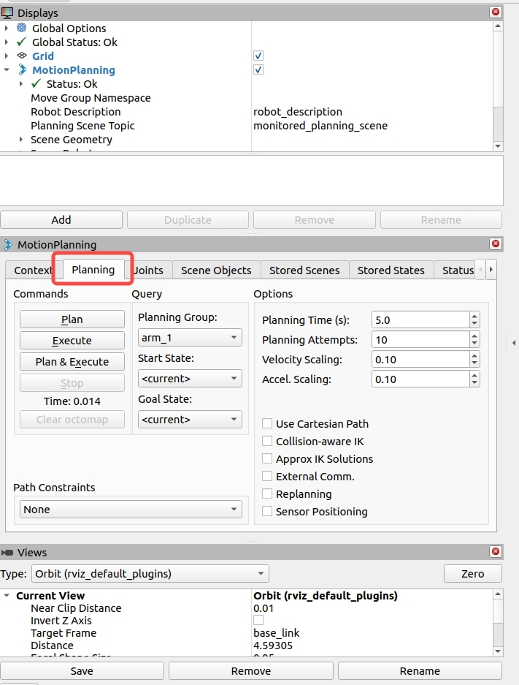Expand the Grid tree node
The image size is (519, 685).
6,56
